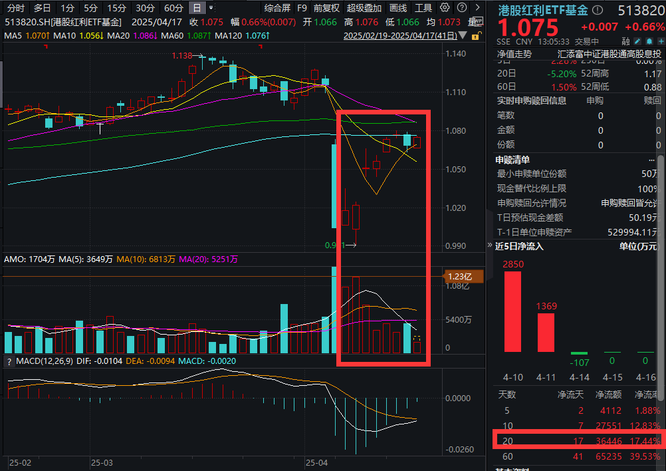Viewport: 666px width, 471px height.
Task: Set a price alert via the bell icon
Action: 649,40
